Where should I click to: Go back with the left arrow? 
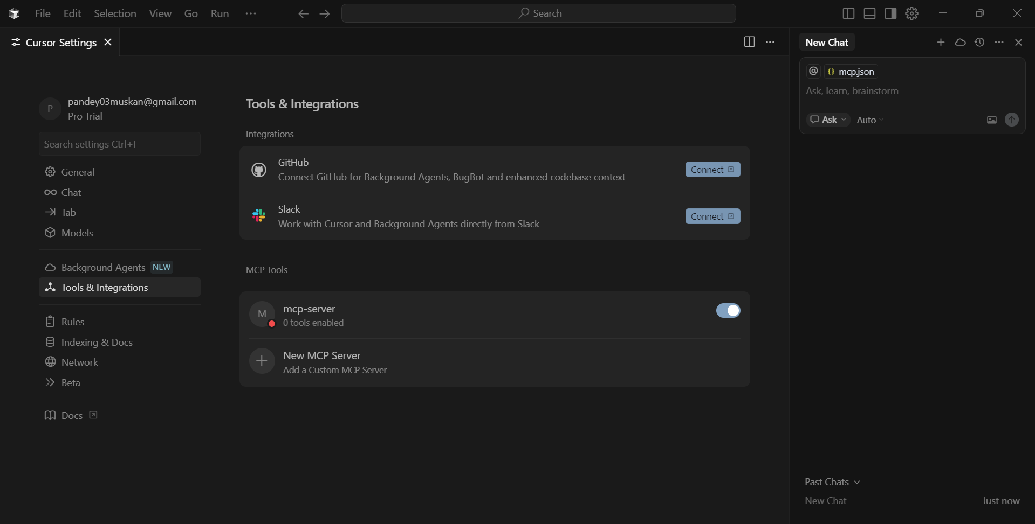303,13
